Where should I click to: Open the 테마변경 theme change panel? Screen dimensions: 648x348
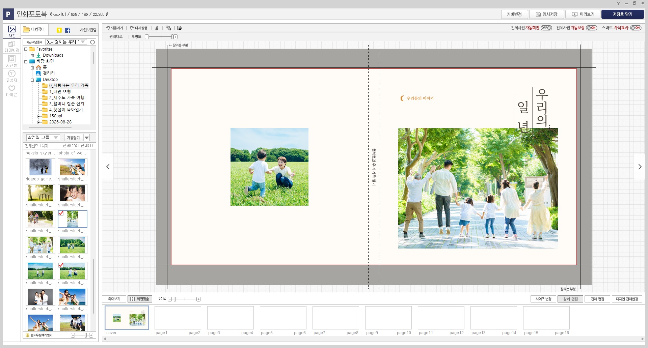(x=12, y=46)
